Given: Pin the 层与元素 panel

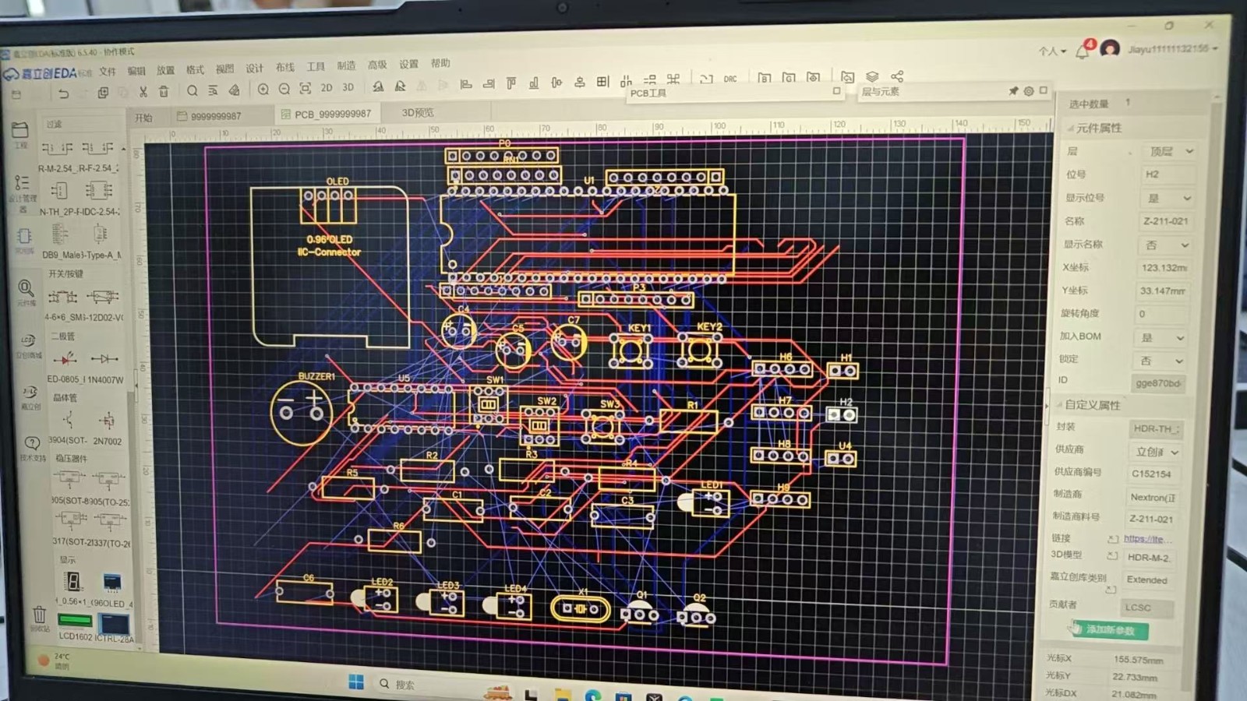Looking at the screenshot, I should (1013, 91).
